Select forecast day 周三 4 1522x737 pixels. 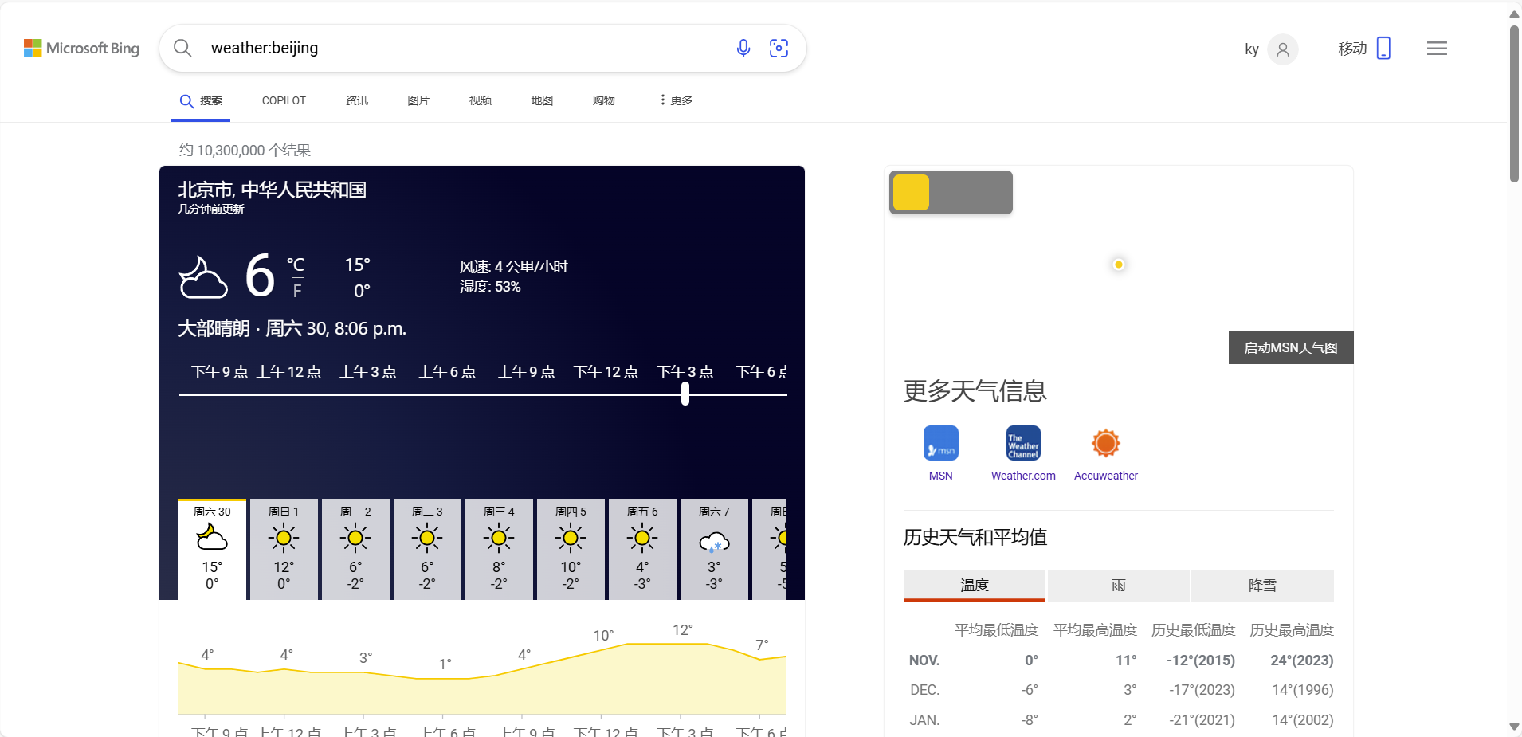[499, 549]
